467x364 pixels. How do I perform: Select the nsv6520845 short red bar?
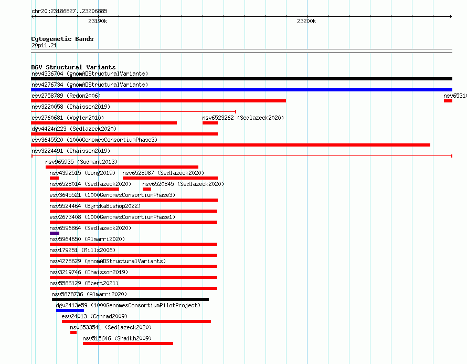(x=147, y=189)
